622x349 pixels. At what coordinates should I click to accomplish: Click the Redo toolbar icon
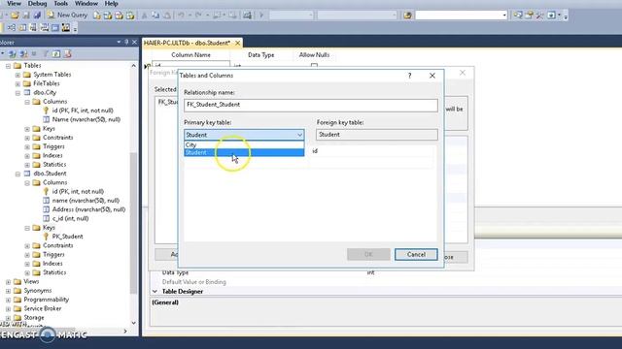(198, 16)
